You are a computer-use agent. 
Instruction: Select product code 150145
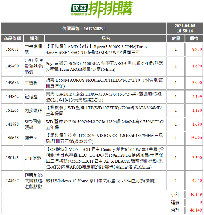[x=12, y=158]
